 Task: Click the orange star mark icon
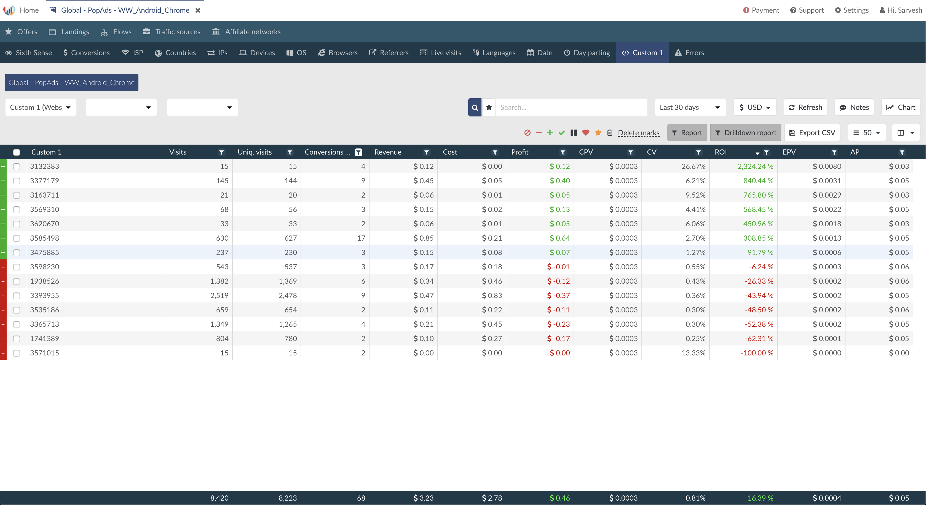[598, 133]
